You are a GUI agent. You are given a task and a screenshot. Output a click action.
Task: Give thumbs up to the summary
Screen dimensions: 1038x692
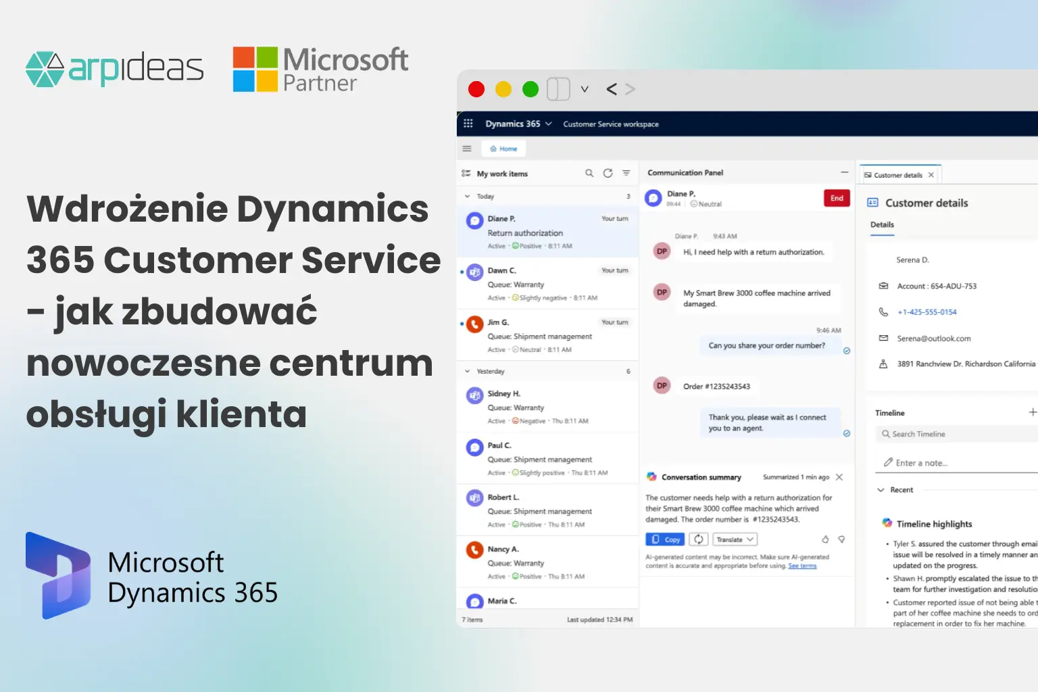pos(825,539)
